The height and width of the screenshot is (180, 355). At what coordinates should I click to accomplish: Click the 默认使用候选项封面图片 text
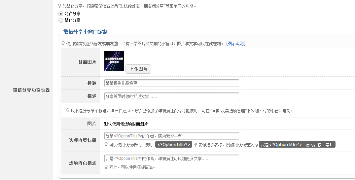pos(126,124)
